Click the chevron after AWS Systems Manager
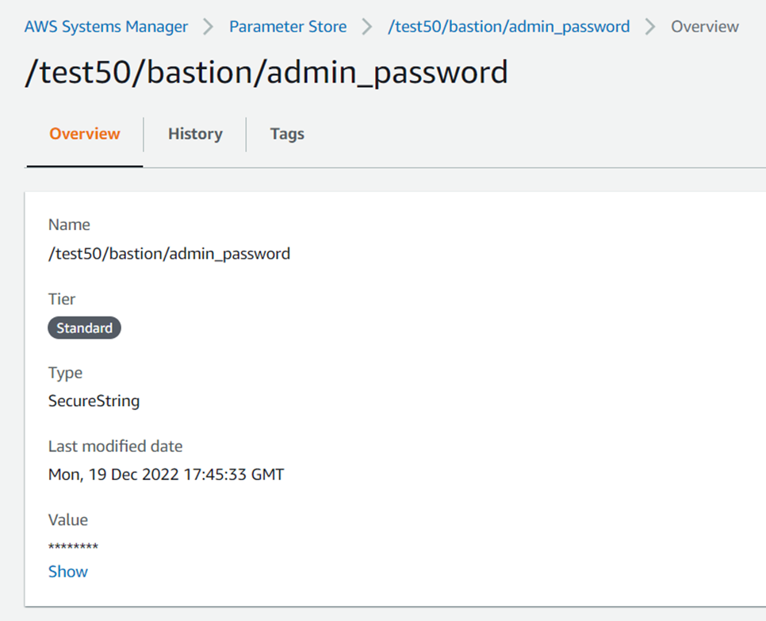This screenshot has width=766, height=621. (x=209, y=27)
